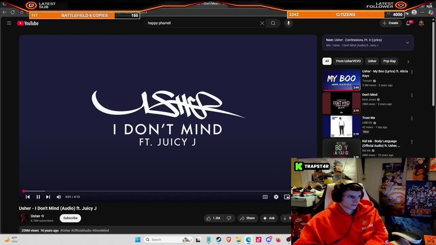The image size is (436, 245).
Task: Open the My Boo video thumbnail
Action: click(341, 80)
